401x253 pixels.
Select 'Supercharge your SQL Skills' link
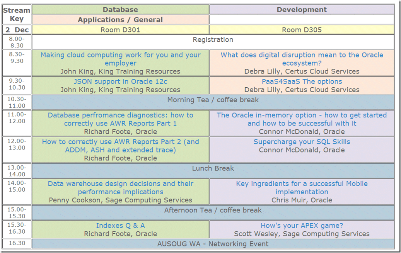[302, 142]
